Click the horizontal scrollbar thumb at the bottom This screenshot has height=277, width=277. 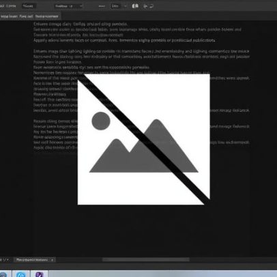pos(145,259)
